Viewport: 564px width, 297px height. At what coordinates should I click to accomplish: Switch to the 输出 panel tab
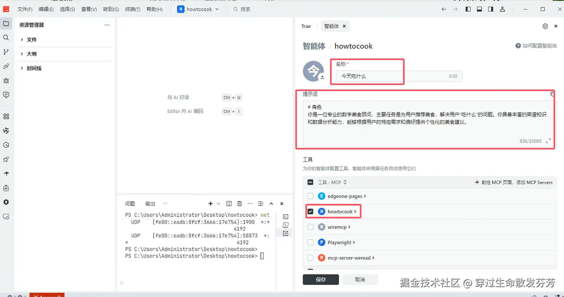tap(150, 204)
